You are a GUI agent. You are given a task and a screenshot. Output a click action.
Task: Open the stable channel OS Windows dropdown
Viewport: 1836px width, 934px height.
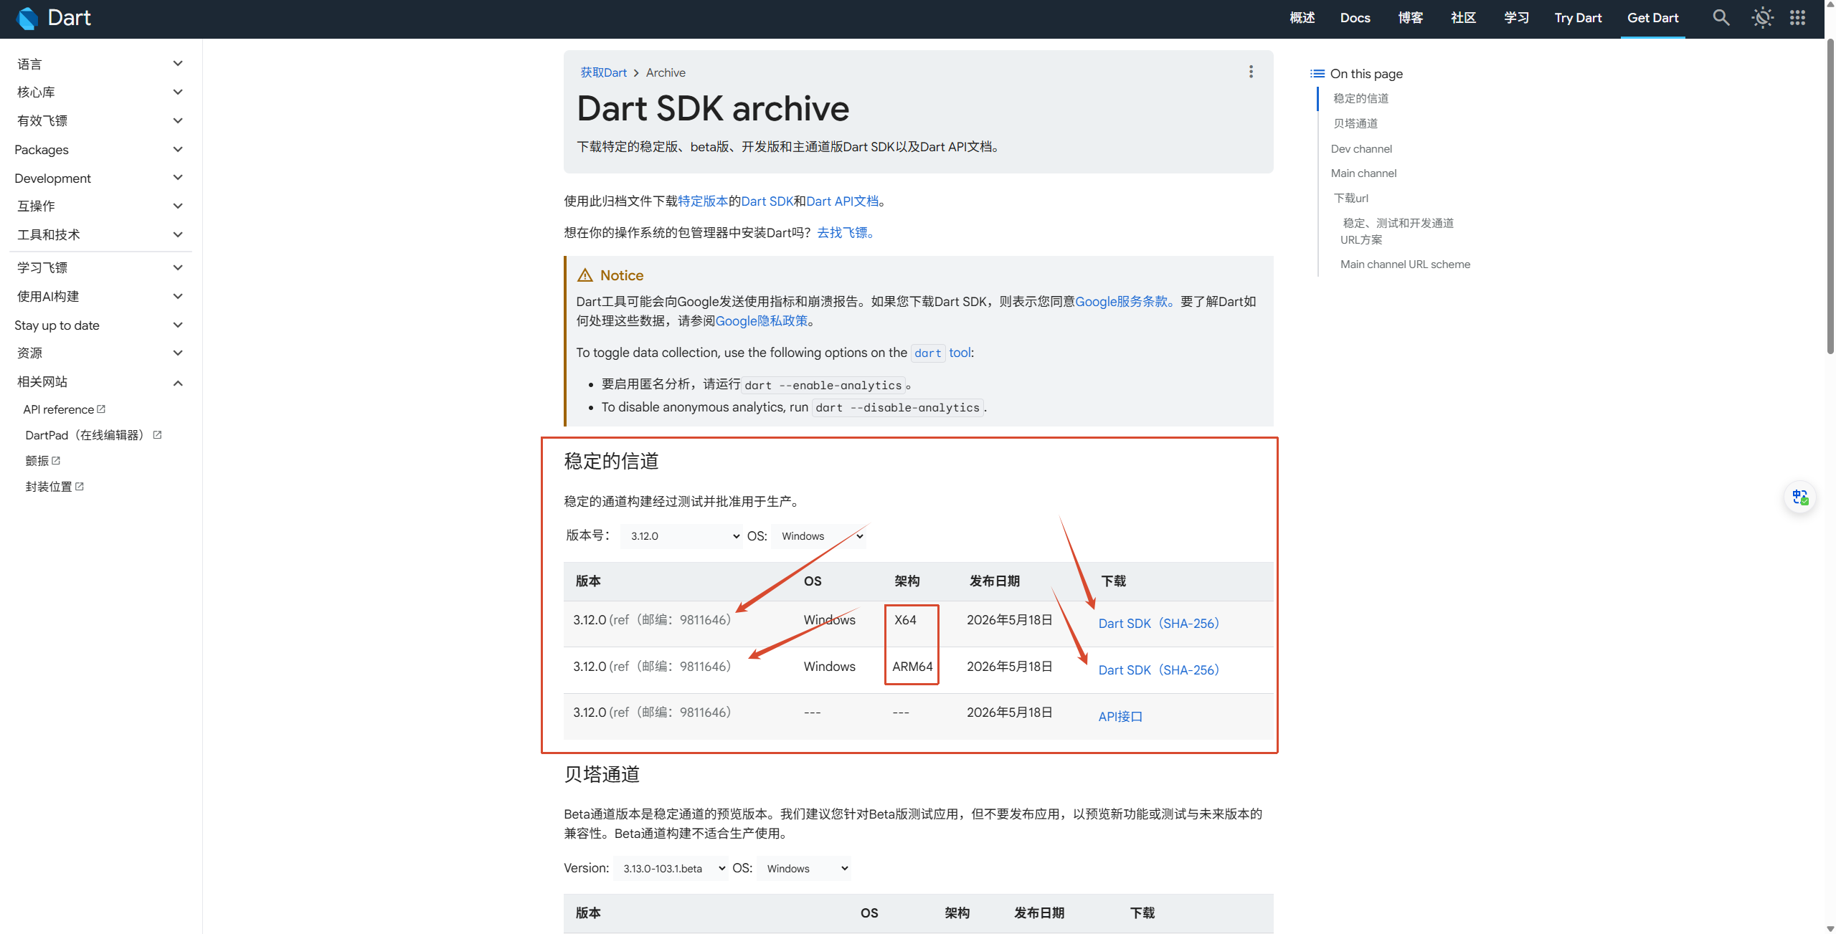(819, 536)
